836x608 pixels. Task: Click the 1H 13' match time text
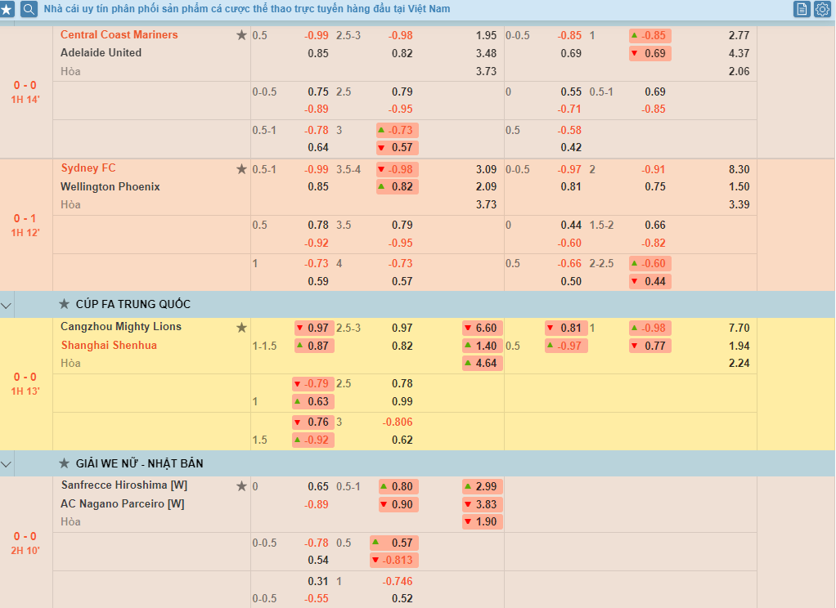[25, 391]
